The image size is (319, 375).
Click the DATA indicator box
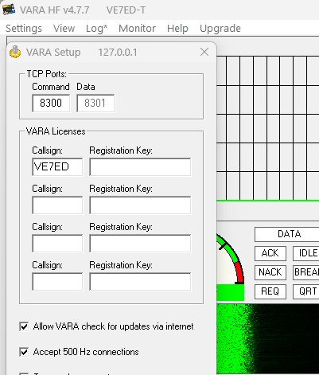coord(286,234)
